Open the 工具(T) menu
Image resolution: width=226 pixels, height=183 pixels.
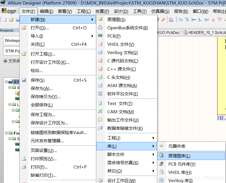[140, 11]
